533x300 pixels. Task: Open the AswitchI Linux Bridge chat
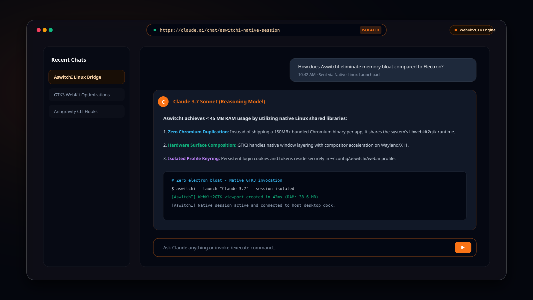point(87,77)
